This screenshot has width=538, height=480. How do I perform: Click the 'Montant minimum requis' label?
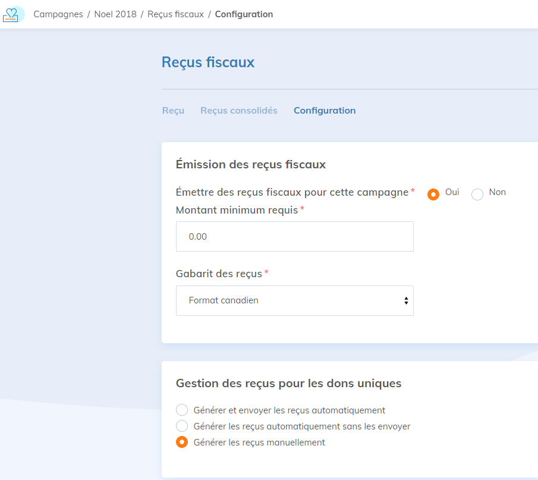[x=237, y=210]
